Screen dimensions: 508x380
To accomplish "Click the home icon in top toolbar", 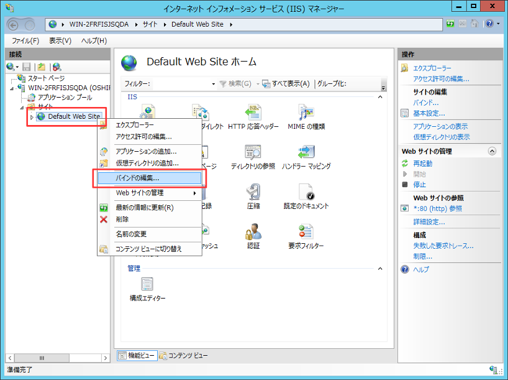I will point(474,24).
